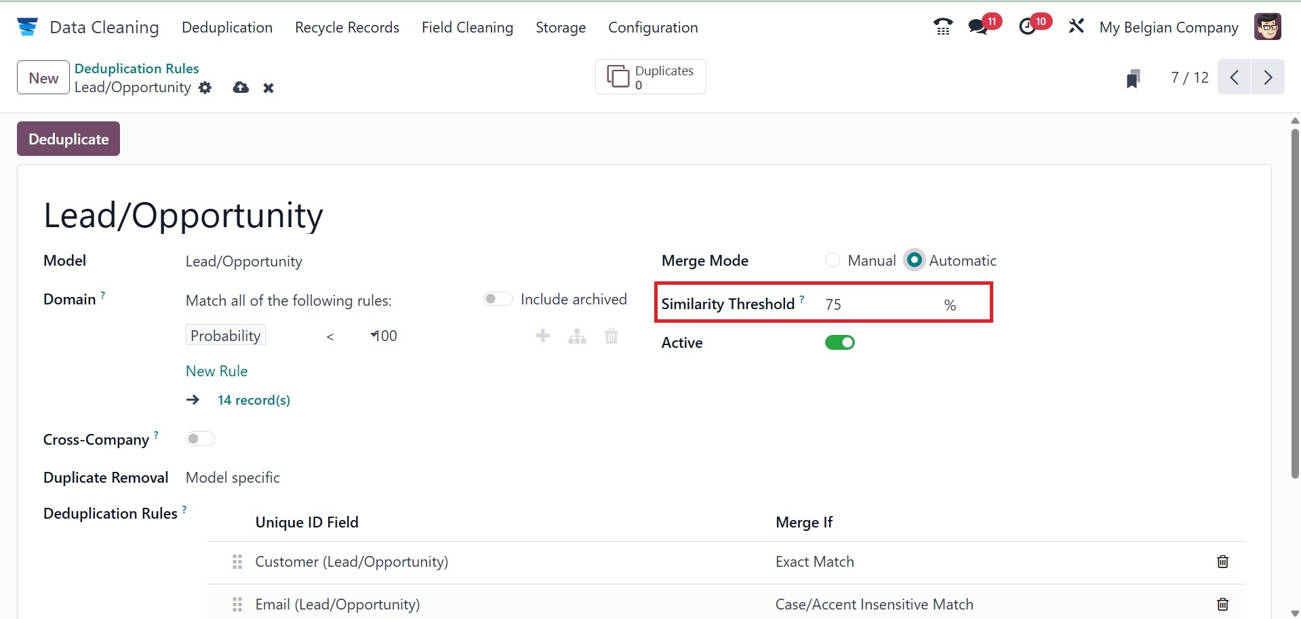Open the conversations chat icon
This screenshot has width=1301, height=619.
point(978,27)
